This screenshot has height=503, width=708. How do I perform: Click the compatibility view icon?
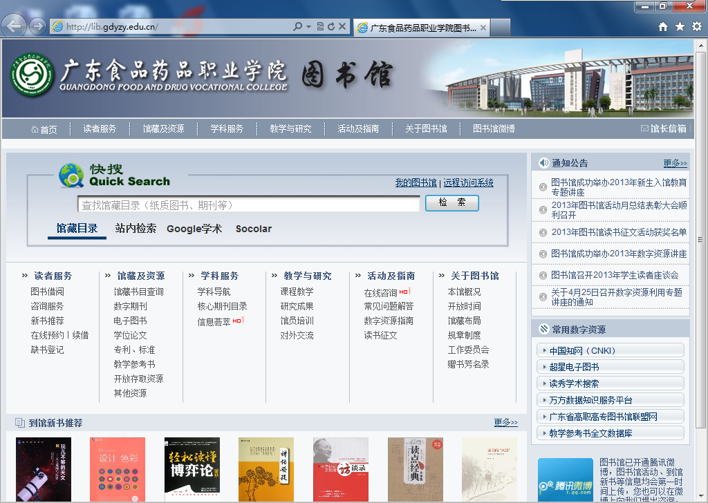click(320, 27)
